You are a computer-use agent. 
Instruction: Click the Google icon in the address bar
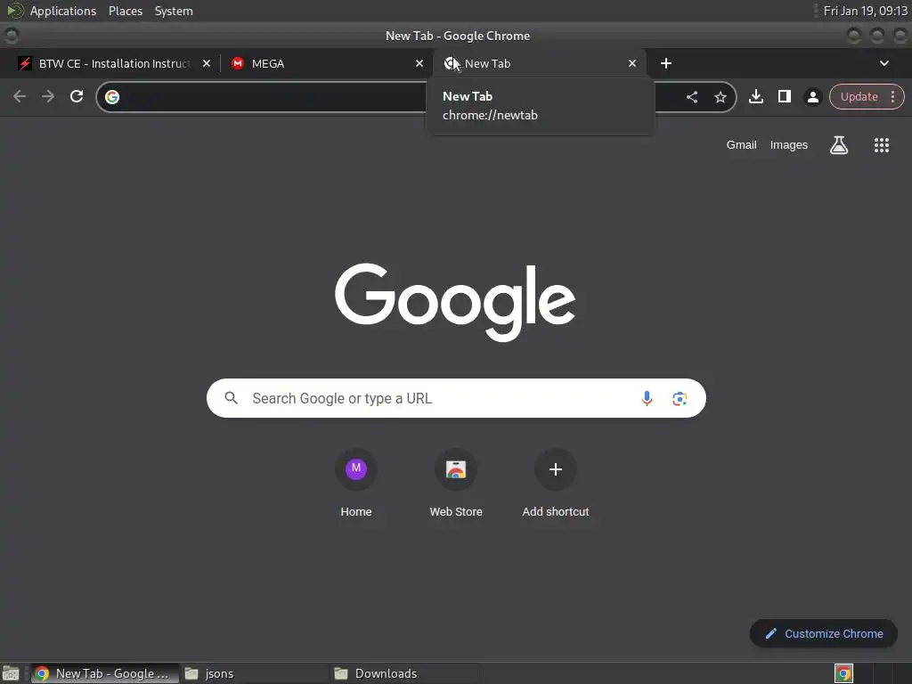coord(112,96)
